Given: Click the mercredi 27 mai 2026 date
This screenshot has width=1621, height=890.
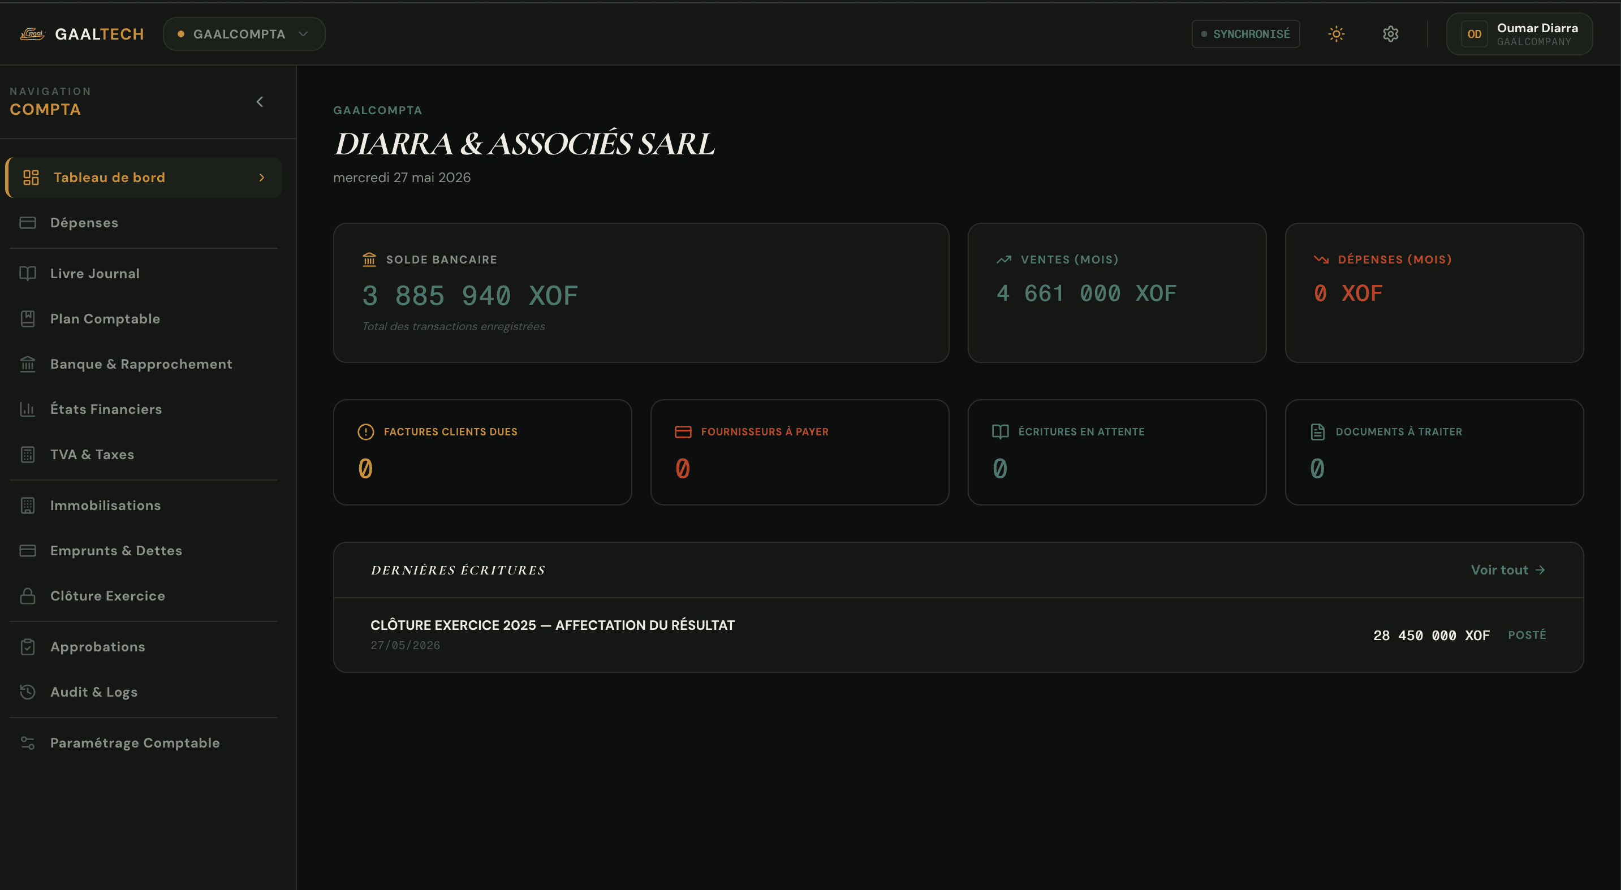Looking at the screenshot, I should [x=402, y=178].
